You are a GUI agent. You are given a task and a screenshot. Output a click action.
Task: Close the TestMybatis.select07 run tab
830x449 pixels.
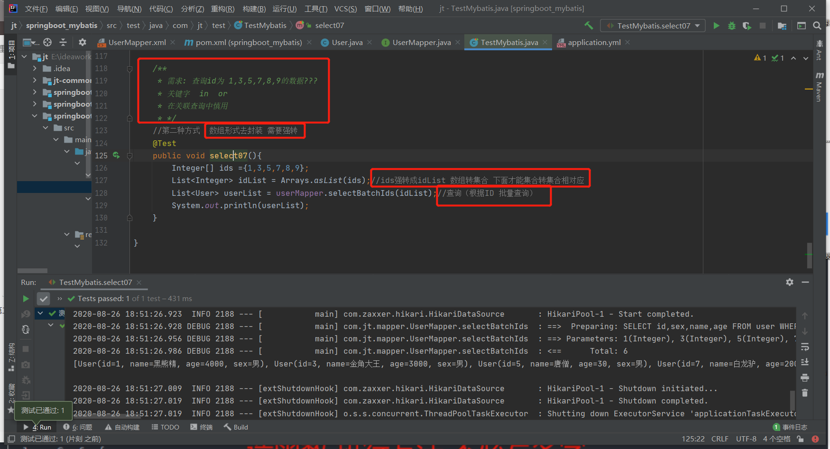pos(139,282)
